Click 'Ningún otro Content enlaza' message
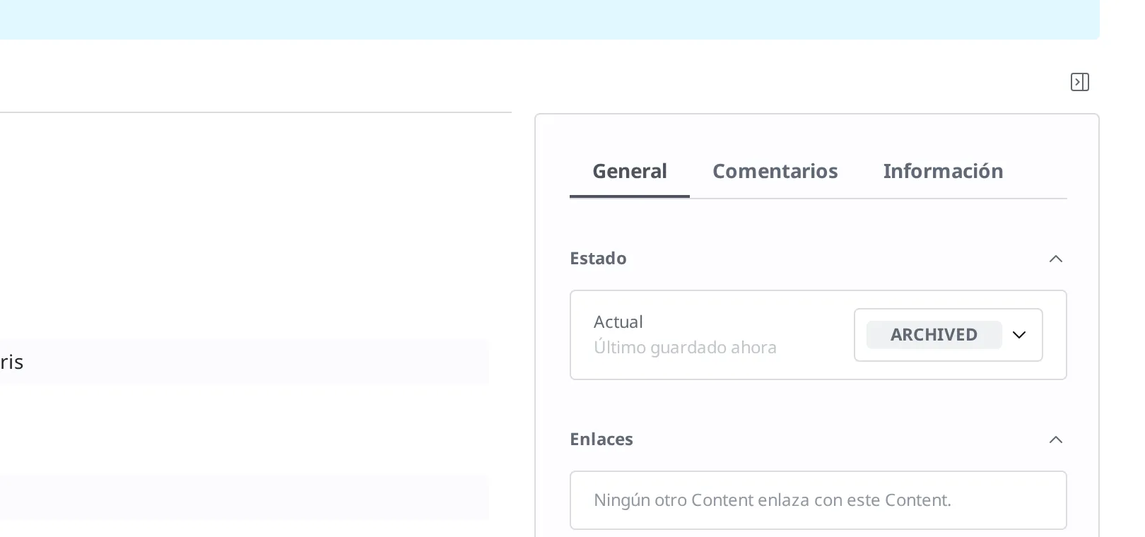Viewport: 1145px width, 537px height. point(773,500)
